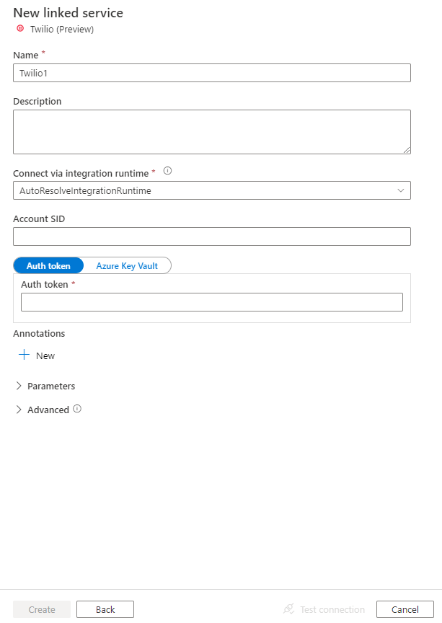Switch to Azure Key Vault authentication

point(128,265)
